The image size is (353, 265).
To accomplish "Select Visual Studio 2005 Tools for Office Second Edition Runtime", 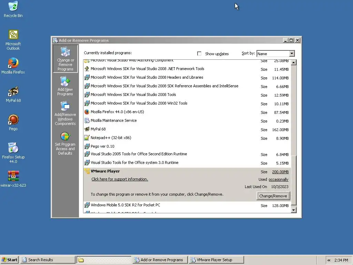I will [139, 154].
